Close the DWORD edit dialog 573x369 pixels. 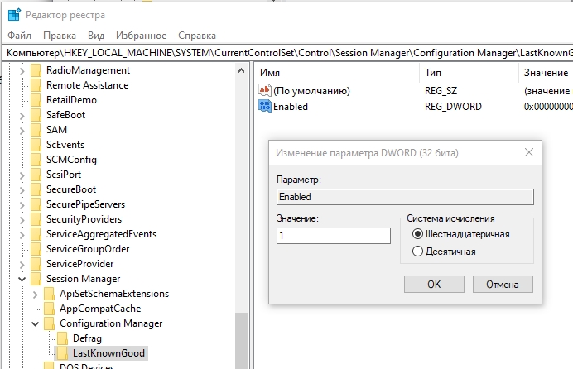point(529,152)
